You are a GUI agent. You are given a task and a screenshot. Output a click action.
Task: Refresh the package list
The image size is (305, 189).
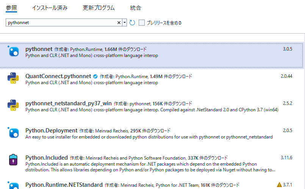click(x=132, y=23)
